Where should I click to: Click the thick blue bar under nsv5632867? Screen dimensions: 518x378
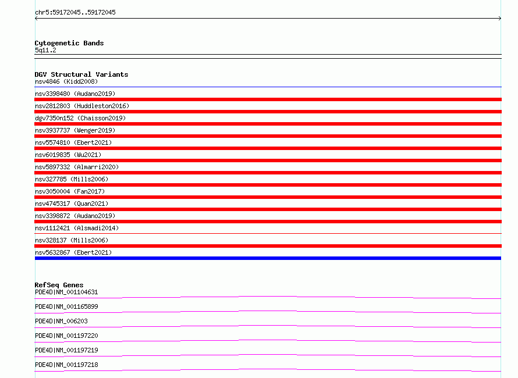(x=268, y=258)
